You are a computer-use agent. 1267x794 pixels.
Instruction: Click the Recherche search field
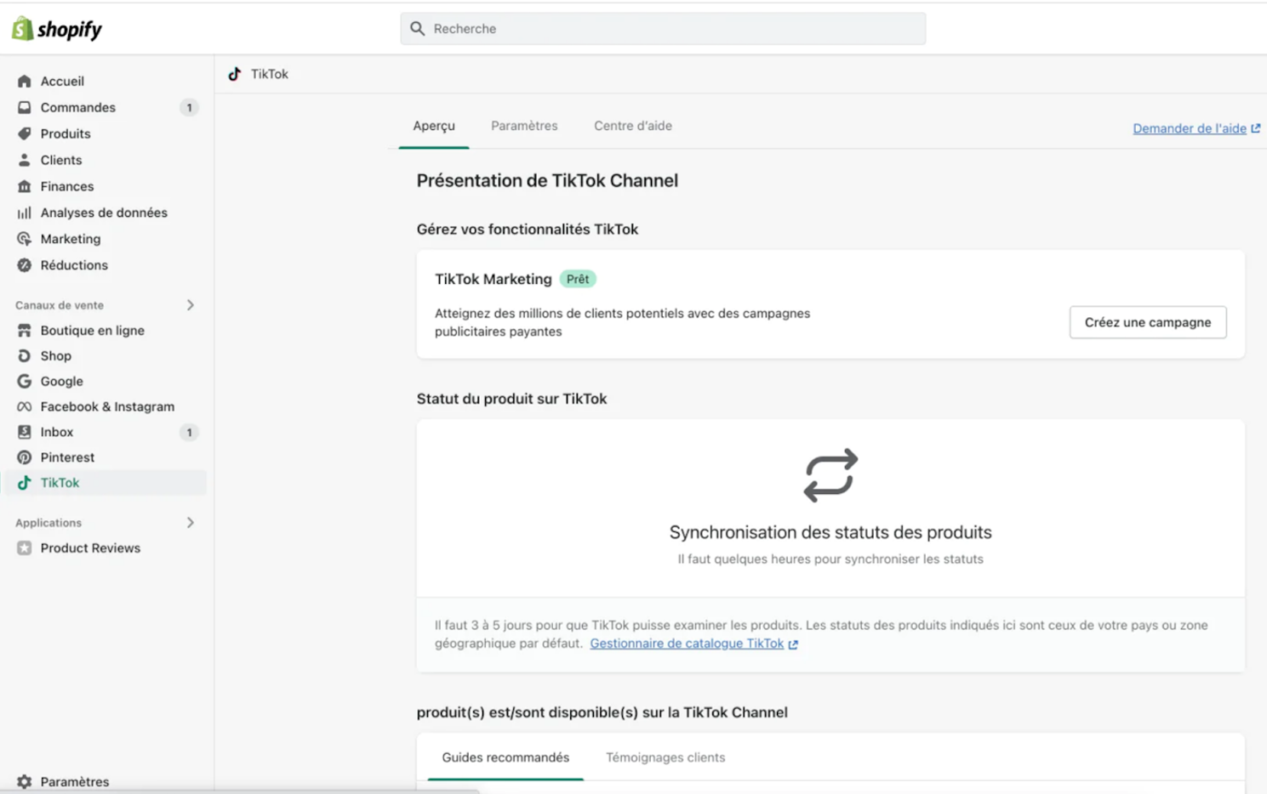pyautogui.click(x=663, y=29)
